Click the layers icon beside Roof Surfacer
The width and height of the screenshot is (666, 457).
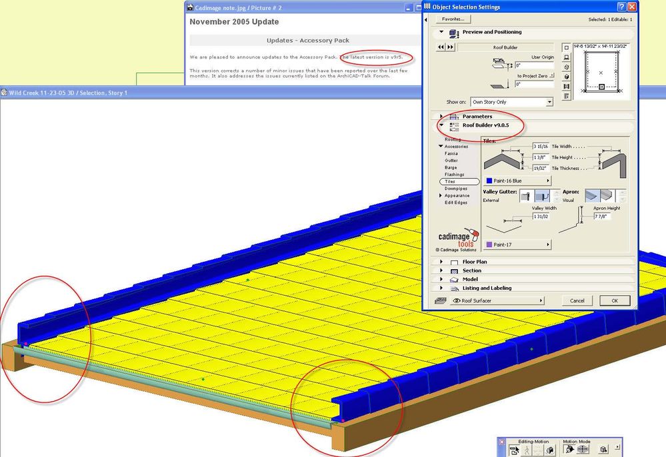(x=441, y=300)
